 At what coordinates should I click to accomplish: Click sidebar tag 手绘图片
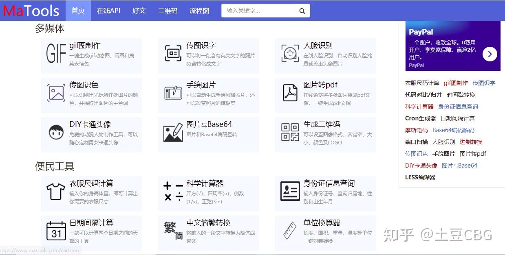coord(444,154)
